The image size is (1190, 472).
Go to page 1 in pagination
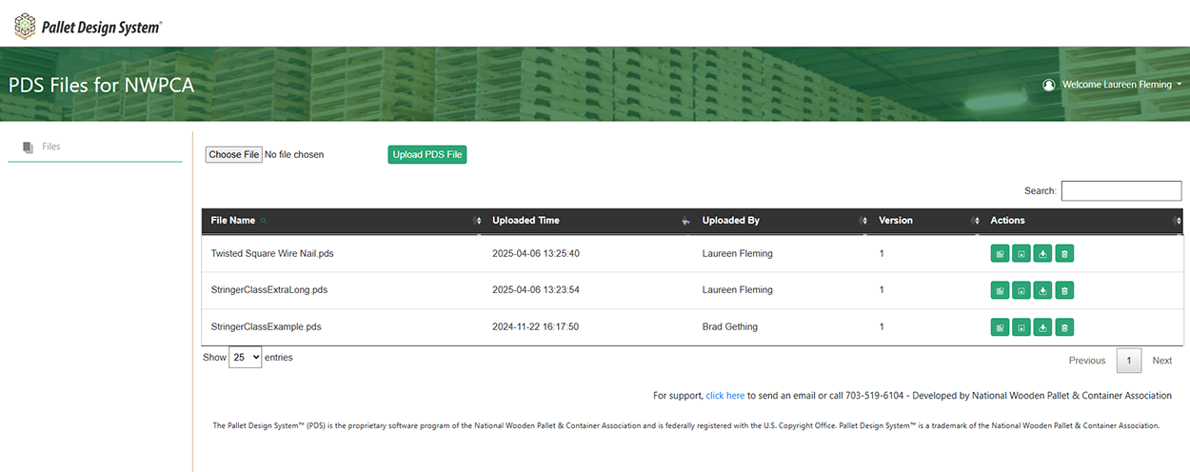[1128, 361]
